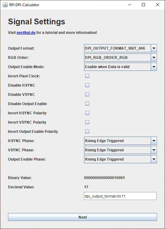Open the Output Format dropdown
The image size is (165, 229).
pos(120,48)
